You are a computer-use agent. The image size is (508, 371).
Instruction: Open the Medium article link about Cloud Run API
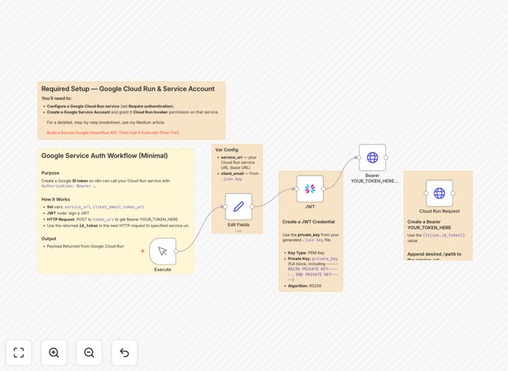(113, 133)
